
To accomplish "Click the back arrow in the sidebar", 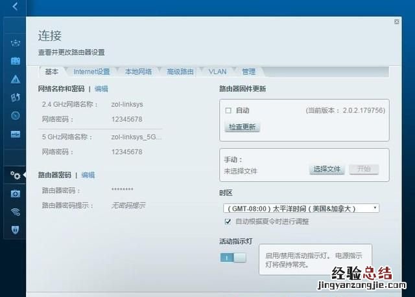I will (x=15, y=6).
